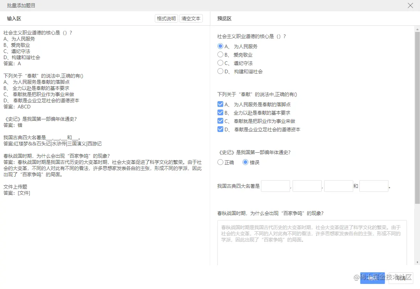Image resolution: width=420 pixels, height=289 pixels.
Task: Uncheck checkbox C 奉献就是把职业作为事业来做
Action: [x=220, y=121]
